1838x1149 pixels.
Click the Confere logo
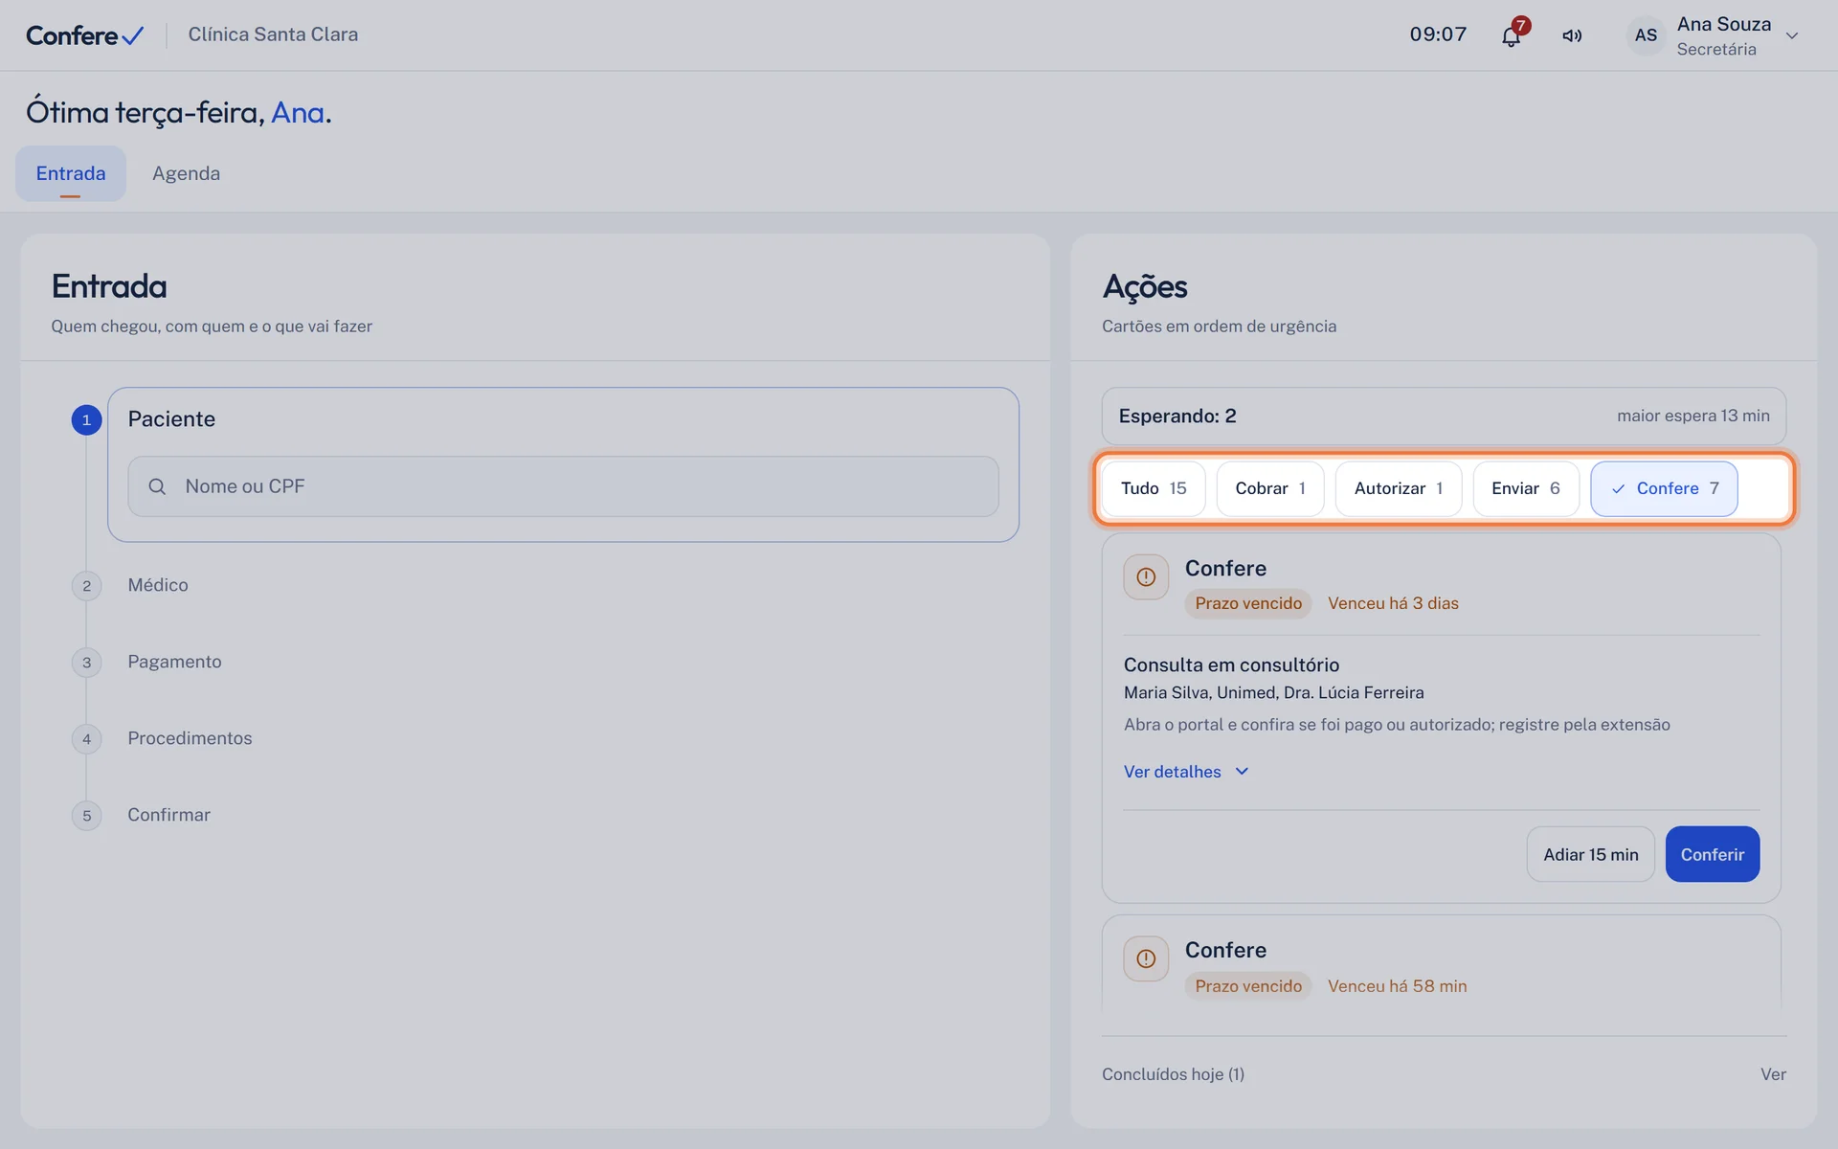85,35
